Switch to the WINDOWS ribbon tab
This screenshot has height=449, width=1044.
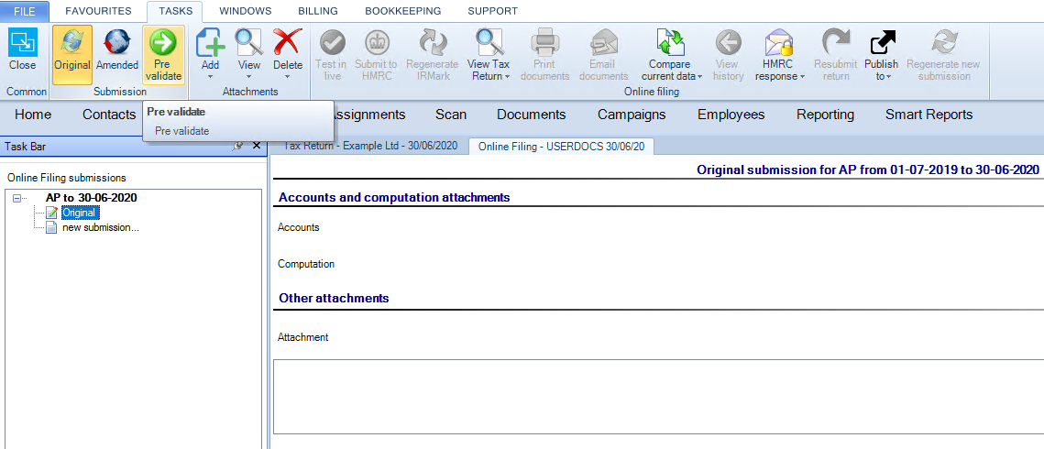point(246,11)
